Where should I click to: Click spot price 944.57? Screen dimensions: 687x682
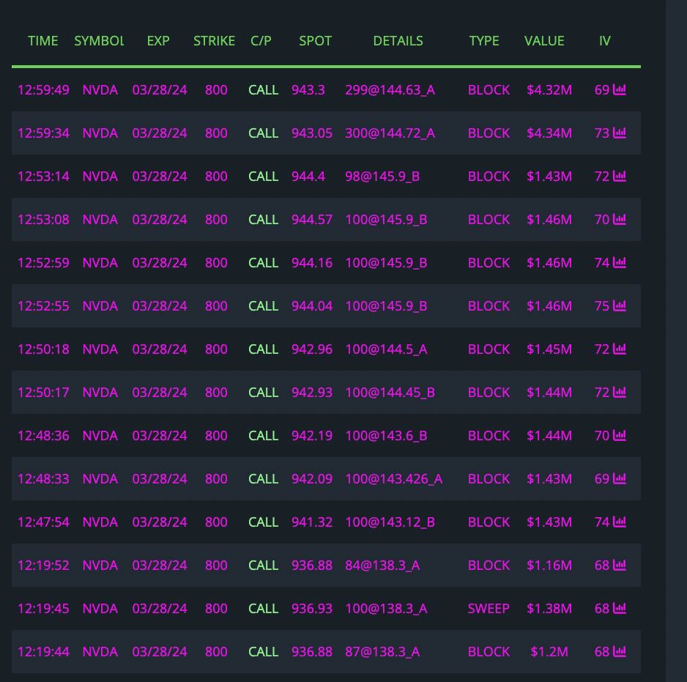point(312,219)
